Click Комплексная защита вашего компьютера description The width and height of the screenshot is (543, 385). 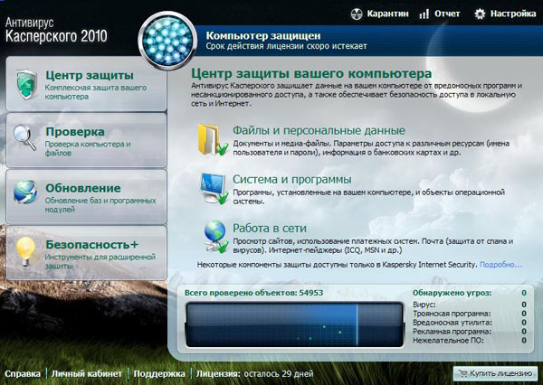[x=96, y=92]
